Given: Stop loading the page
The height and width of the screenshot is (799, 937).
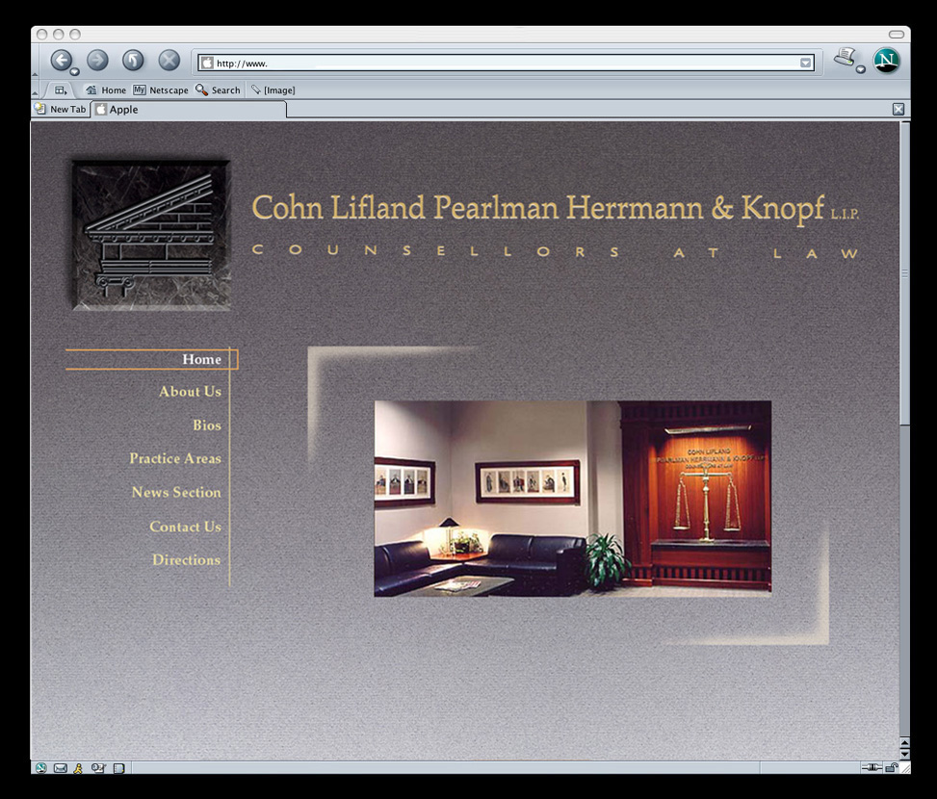Looking at the screenshot, I should [x=169, y=60].
